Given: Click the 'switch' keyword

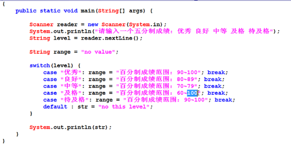Looking at the screenshot, I should (40, 65).
